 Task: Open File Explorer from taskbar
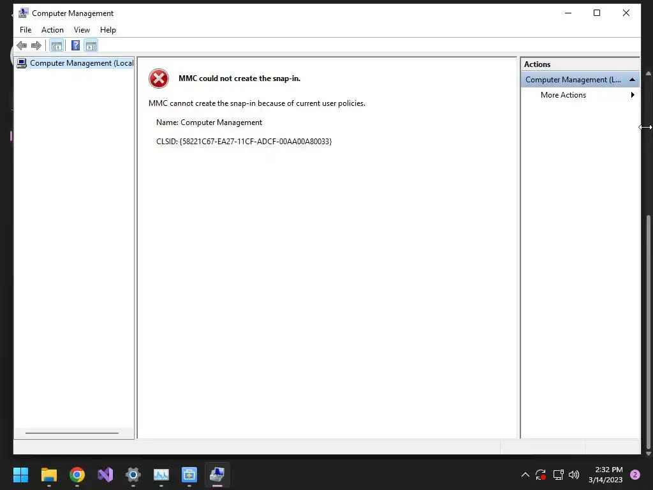click(48, 475)
